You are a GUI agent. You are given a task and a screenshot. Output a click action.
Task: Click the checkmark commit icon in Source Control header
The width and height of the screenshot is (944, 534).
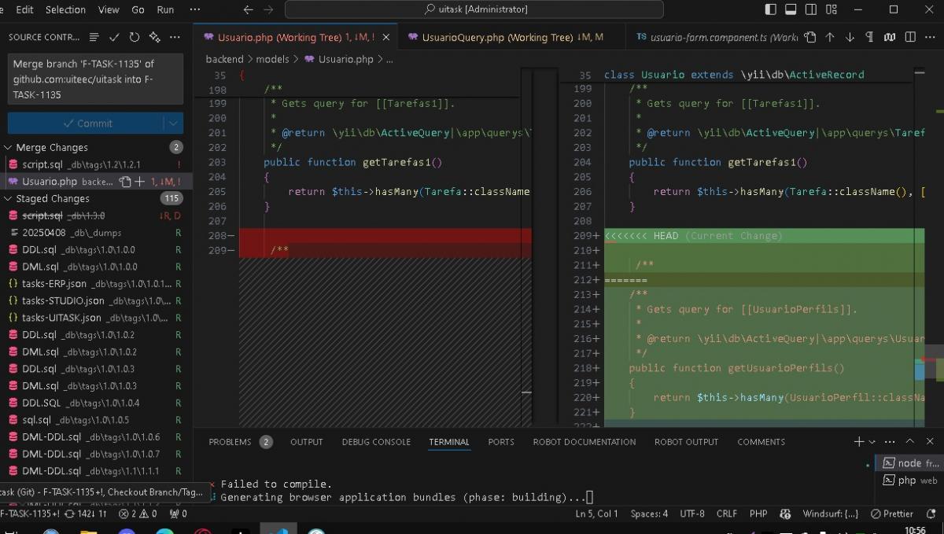click(x=114, y=37)
